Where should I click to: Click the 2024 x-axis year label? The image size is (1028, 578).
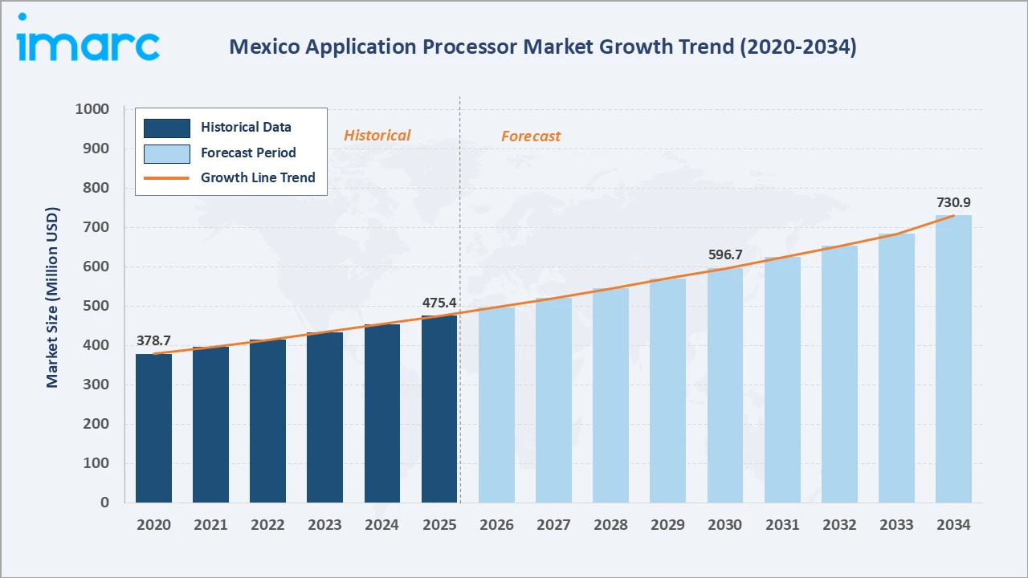[x=382, y=525]
